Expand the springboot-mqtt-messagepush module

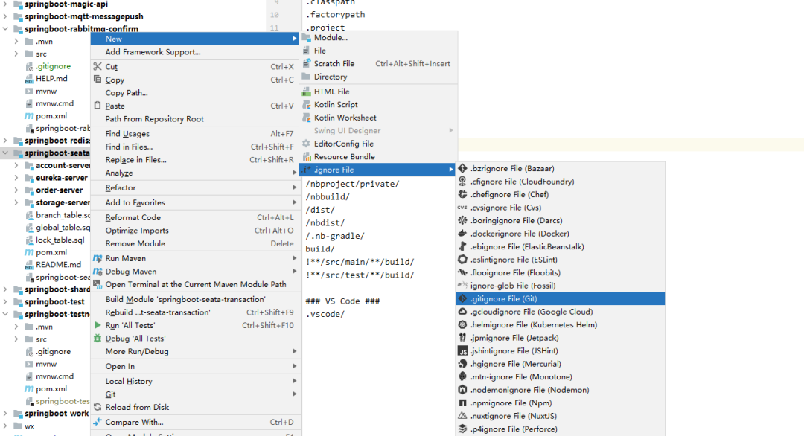[5, 16]
